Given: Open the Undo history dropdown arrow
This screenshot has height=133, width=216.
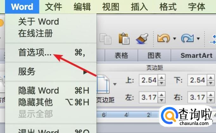Looking at the screenshot, I should pos(175,39).
